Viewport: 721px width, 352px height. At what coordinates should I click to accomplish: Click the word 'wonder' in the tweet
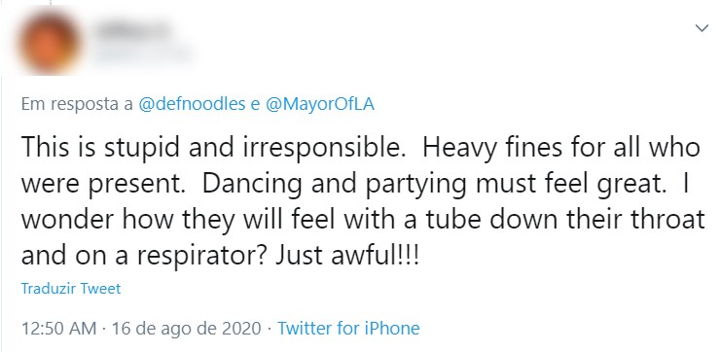pyautogui.click(x=67, y=221)
